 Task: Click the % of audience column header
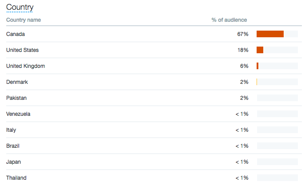(229, 20)
